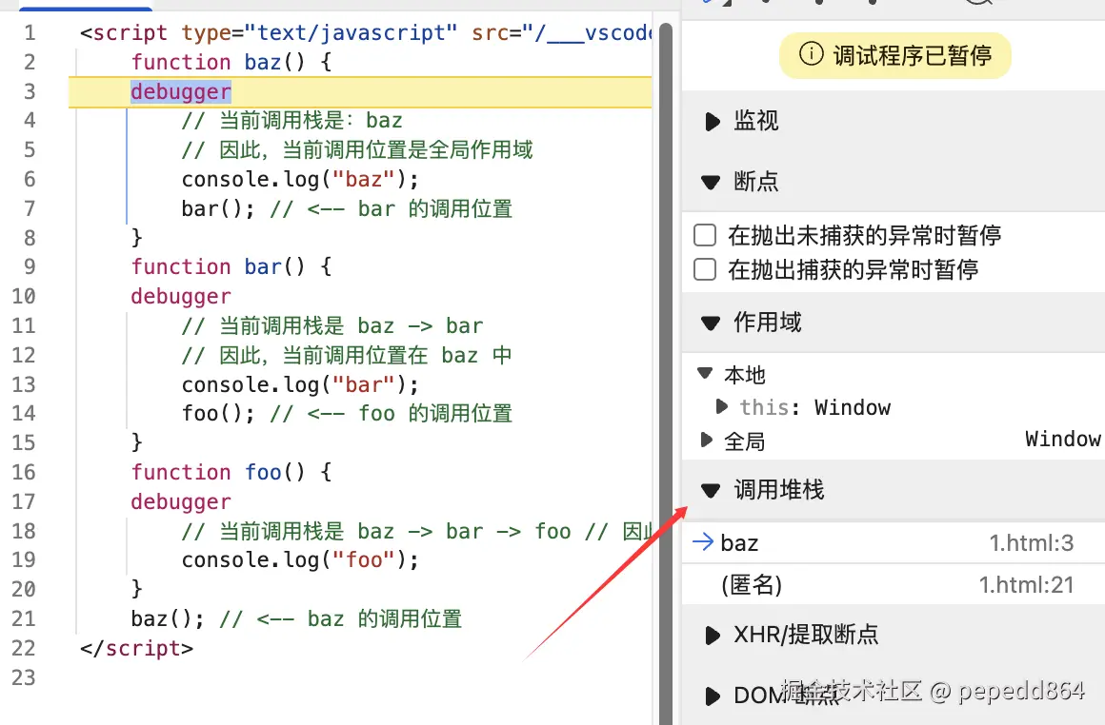
Task: Expand the 监视 section
Action: [713, 122]
